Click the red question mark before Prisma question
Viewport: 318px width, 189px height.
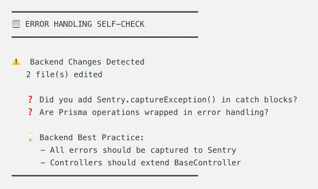[x=30, y=112]
